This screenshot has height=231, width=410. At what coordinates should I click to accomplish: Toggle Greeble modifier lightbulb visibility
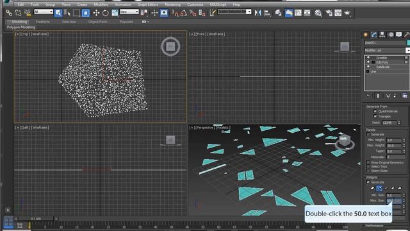368,58
